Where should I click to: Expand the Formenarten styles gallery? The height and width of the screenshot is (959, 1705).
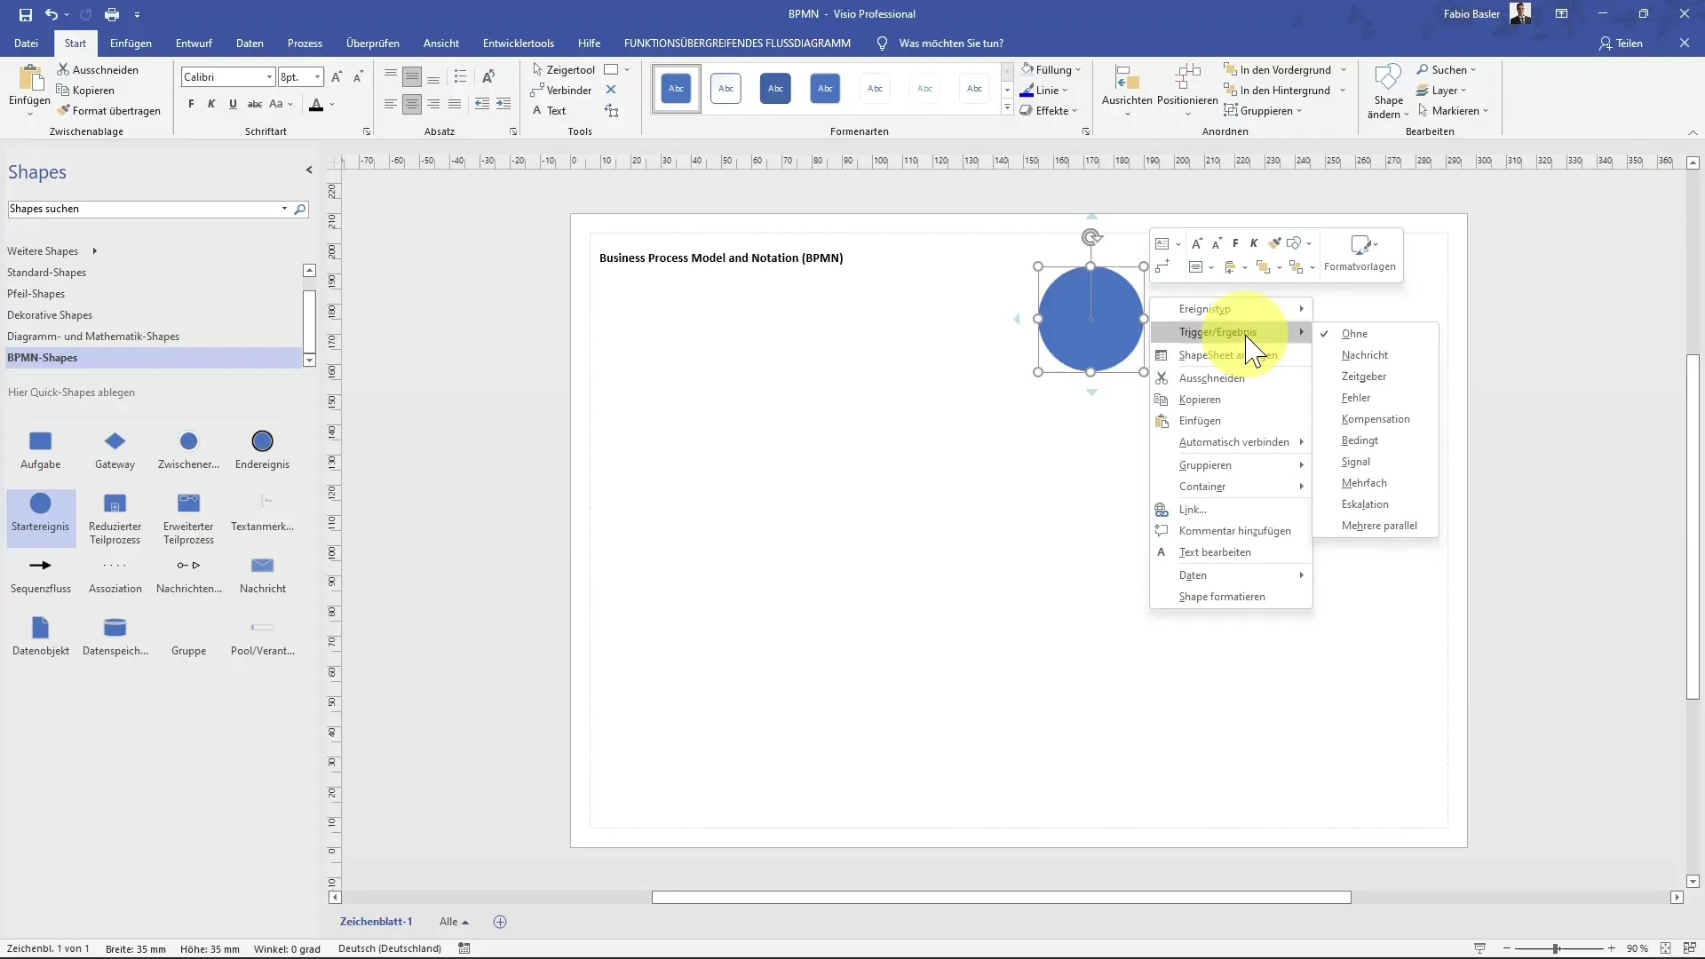pyautogui.click(x=1007, y=108)
